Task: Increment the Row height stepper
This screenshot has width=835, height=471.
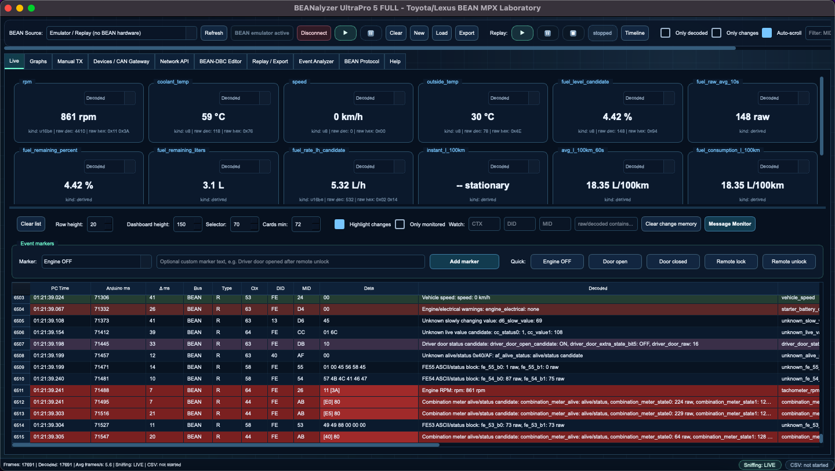Action: pos(107,220)
